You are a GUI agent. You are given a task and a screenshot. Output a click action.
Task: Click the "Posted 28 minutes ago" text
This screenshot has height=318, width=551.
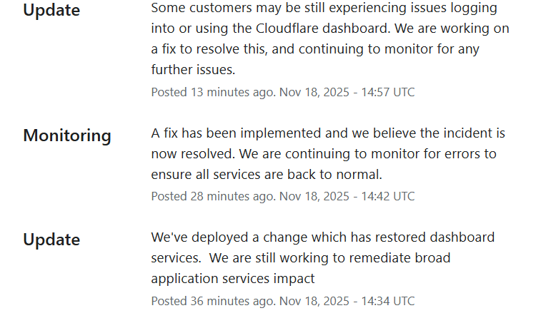coord(212,196)
